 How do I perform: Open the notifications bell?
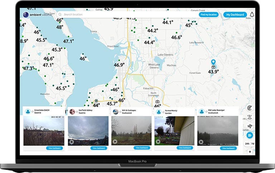[x=252, y=14]
